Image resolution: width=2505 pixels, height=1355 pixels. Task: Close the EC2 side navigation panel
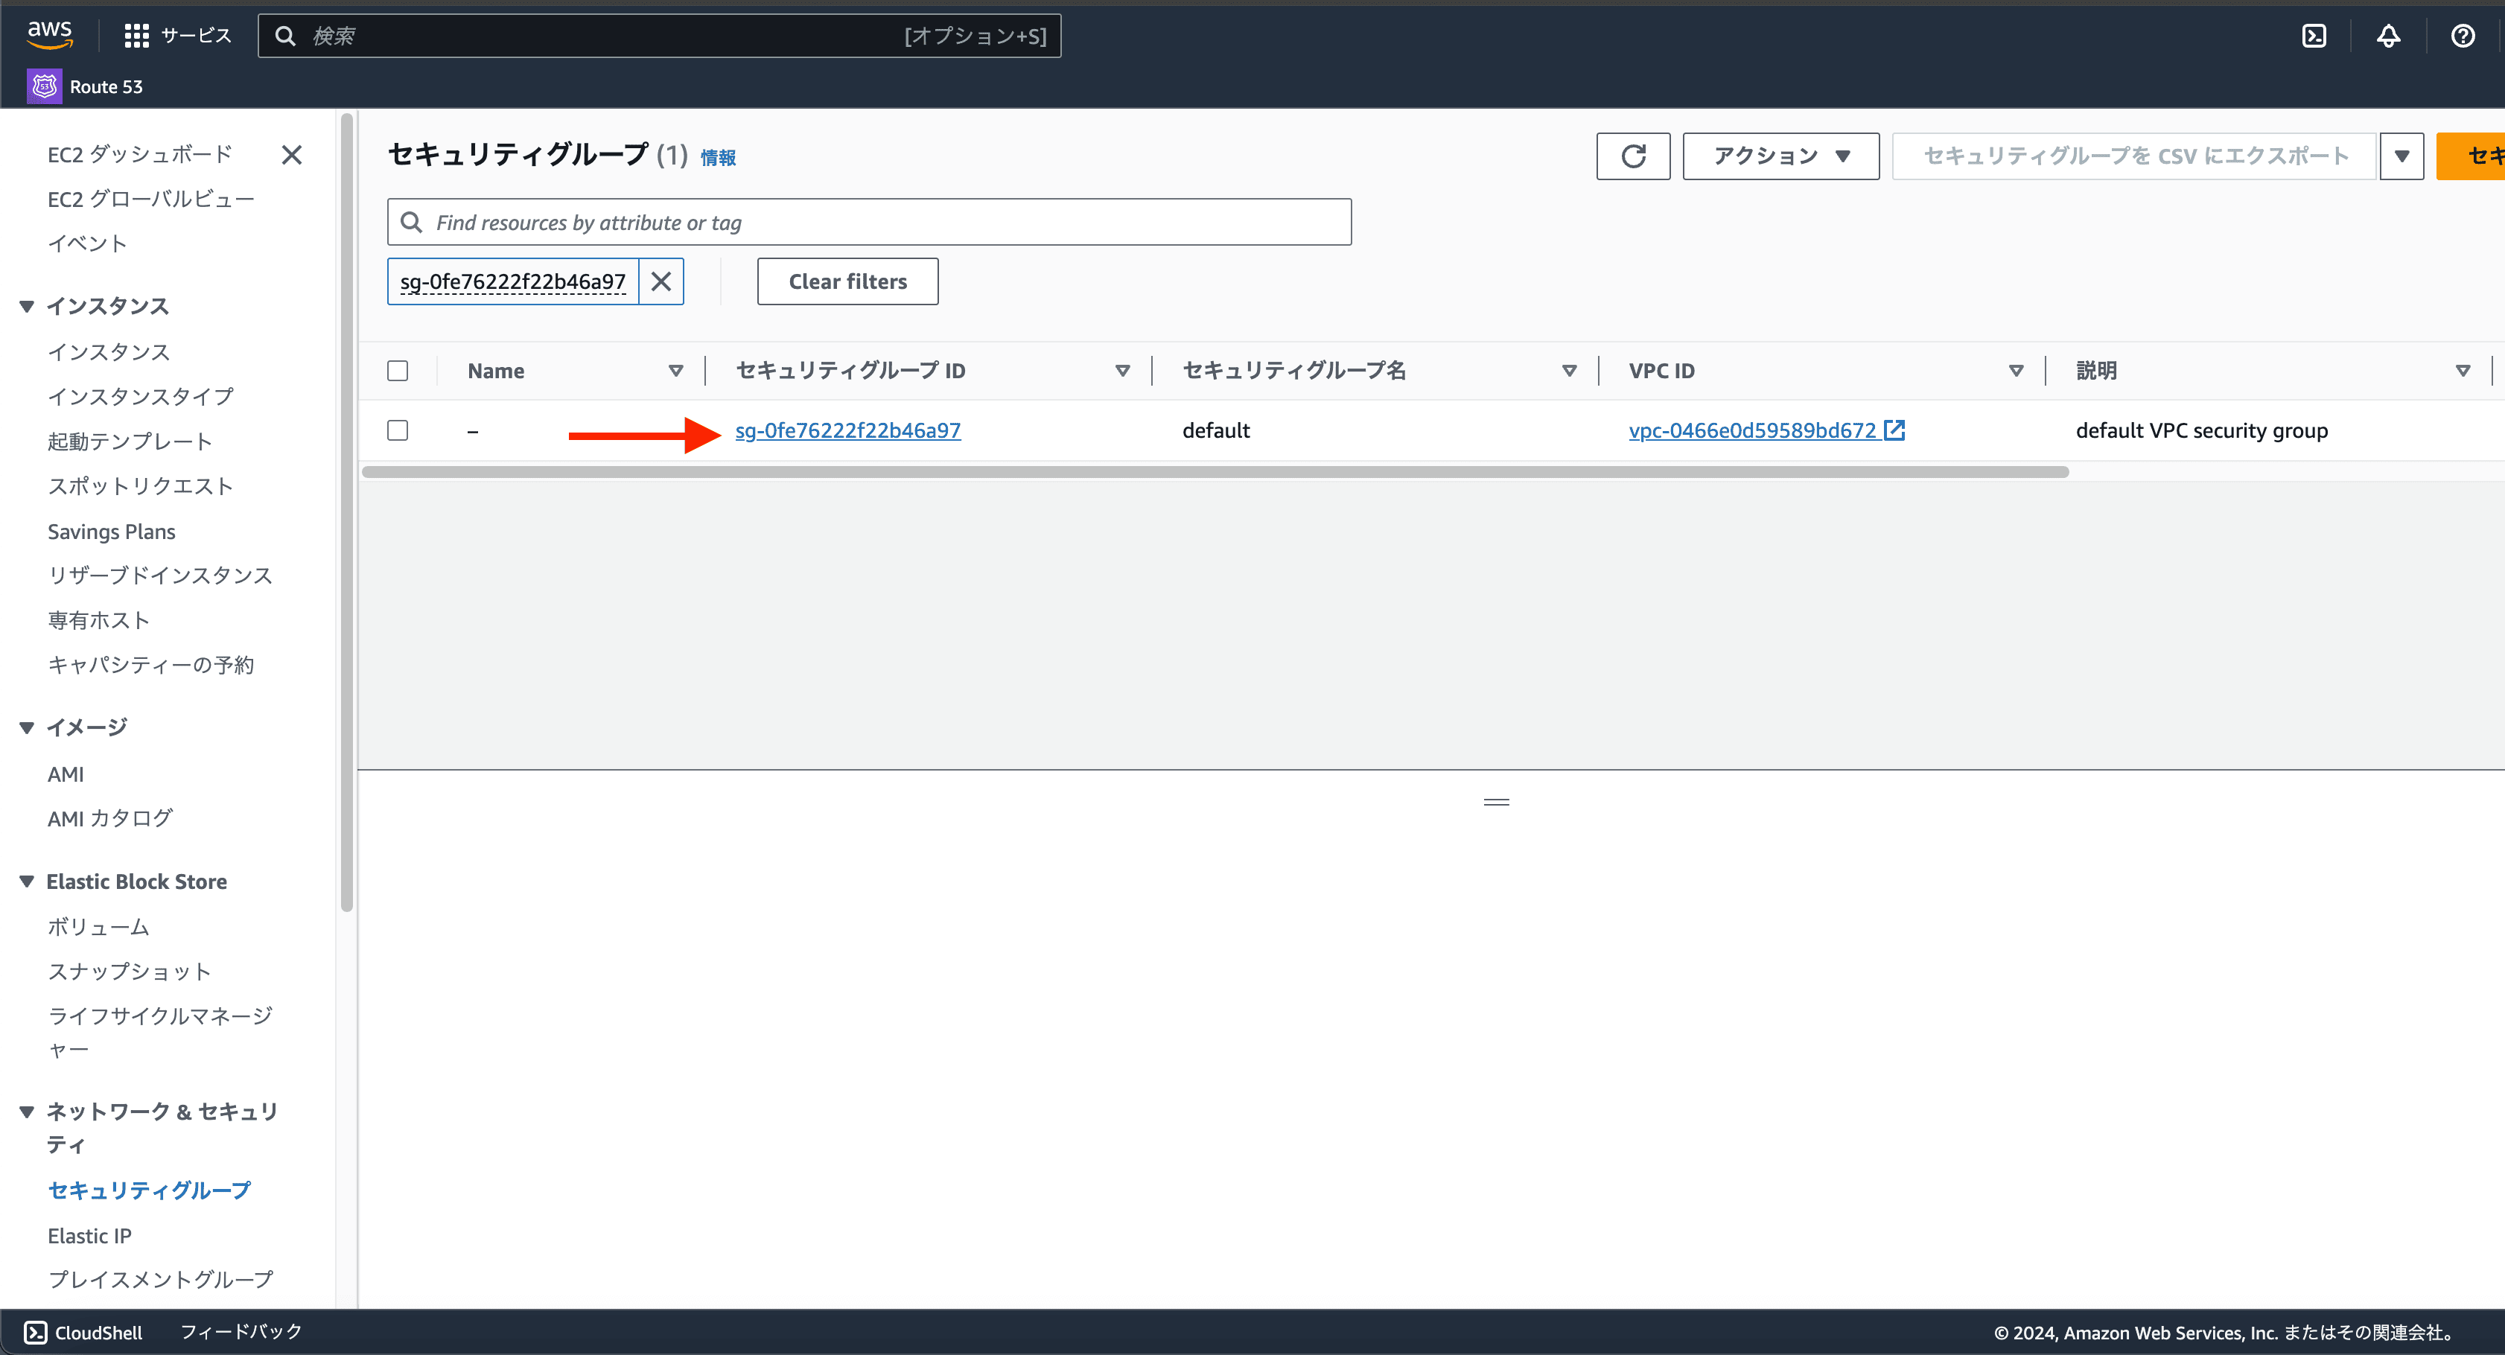292,155
